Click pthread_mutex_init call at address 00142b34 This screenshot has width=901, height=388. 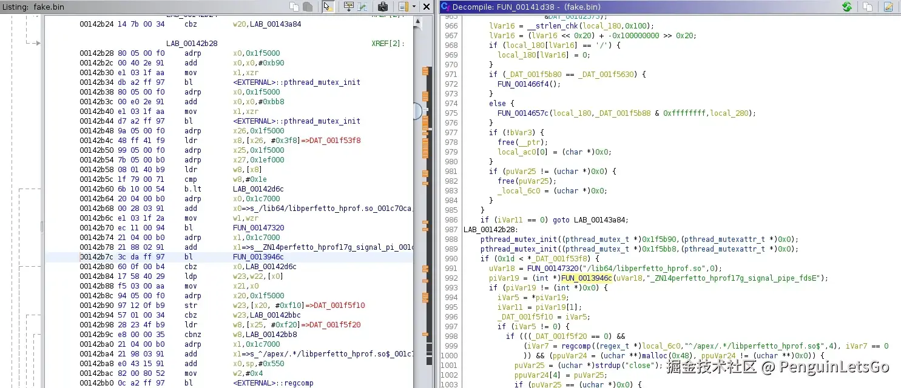[297, 82]
